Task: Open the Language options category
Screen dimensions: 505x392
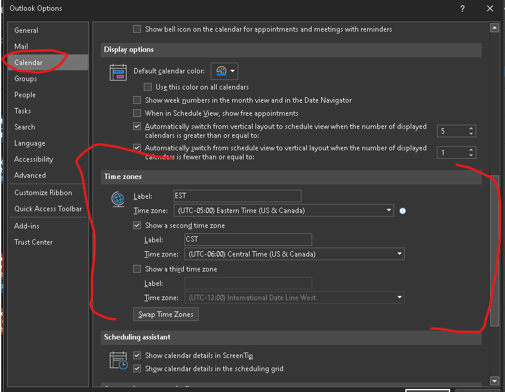Action: coord(48,143)
